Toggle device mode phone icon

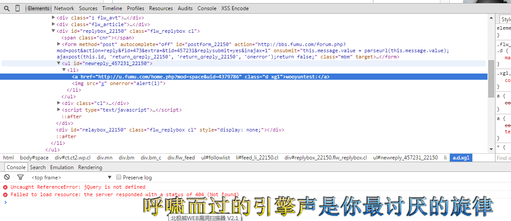[18, 8]
